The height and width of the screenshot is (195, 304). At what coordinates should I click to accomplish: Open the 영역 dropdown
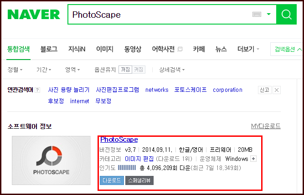pyautogui.click(x=72, y=70)
